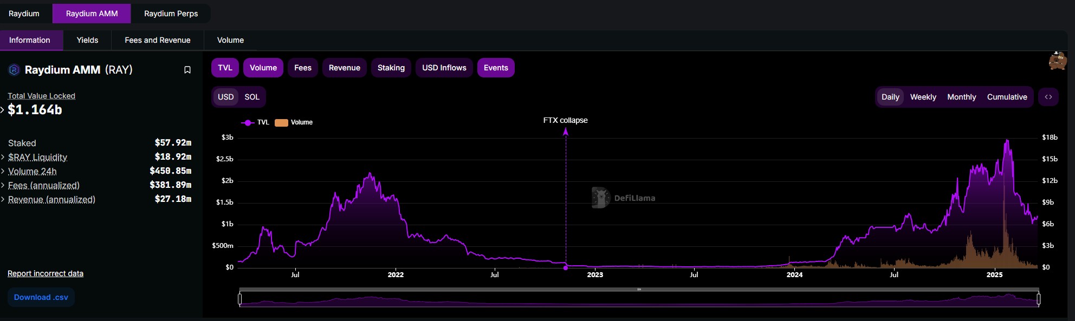Viewport: 1075px width, 321px height.
Task: Click Report incorrect data link
Action: [46, 273]
